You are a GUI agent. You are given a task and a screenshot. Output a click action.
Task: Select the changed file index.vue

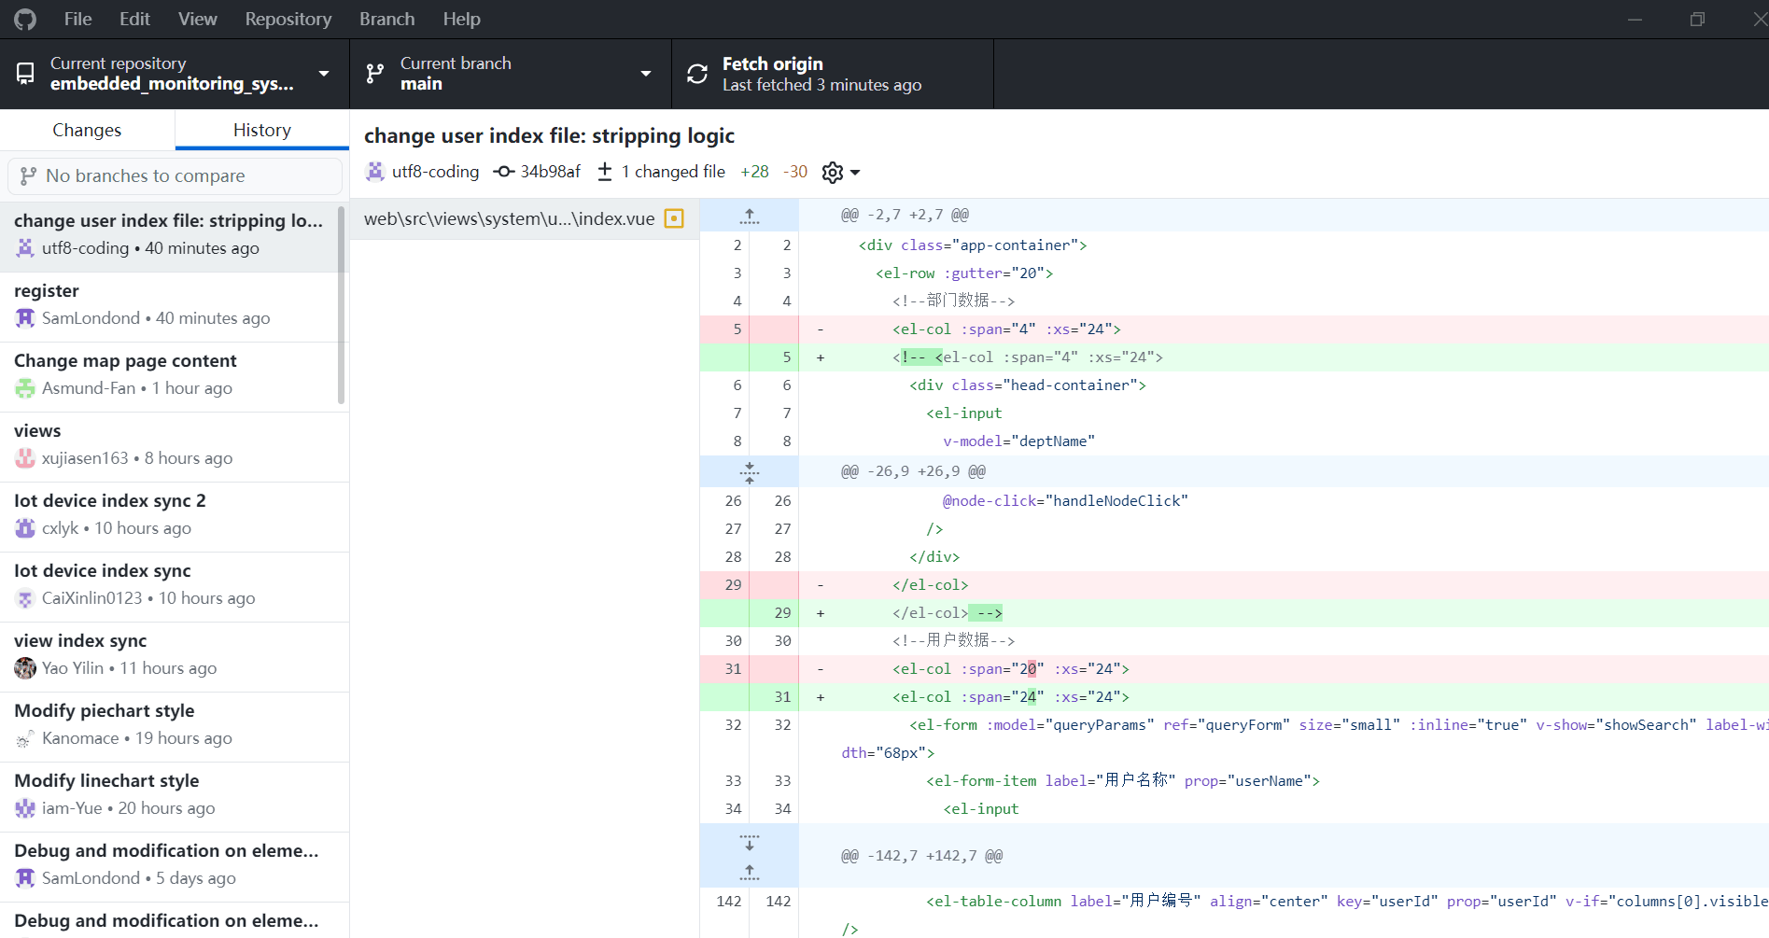pos(525,219)
